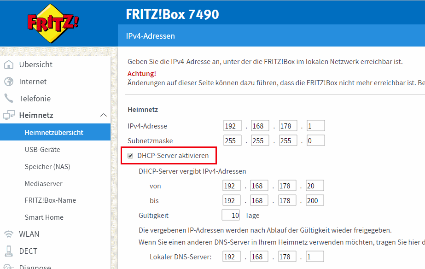Click Lokaler DNS-Server last octet field
Viewport: 425px width, 269px height.
tap(315, 257)
